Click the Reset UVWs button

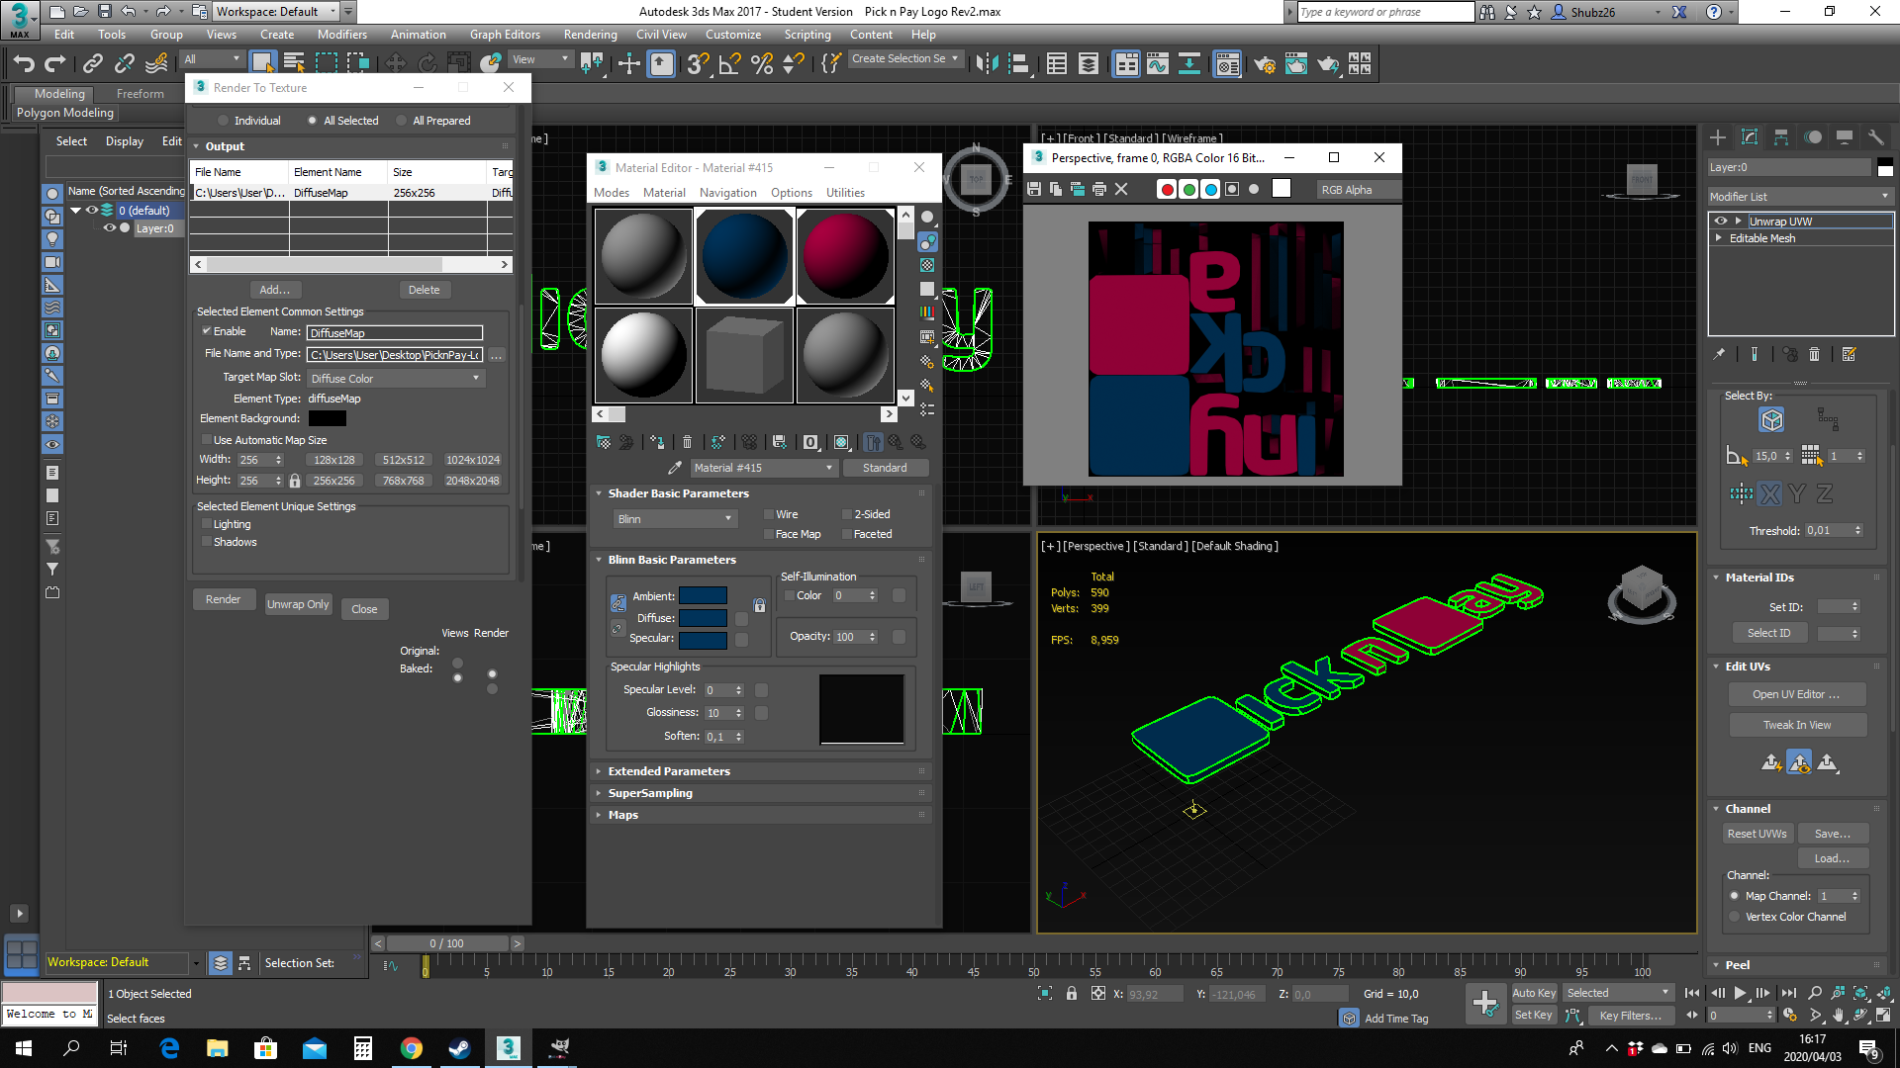pos(1757,834)
